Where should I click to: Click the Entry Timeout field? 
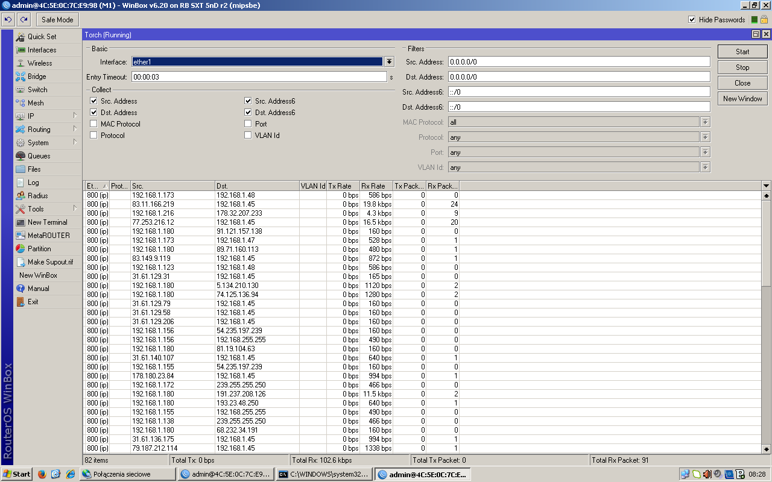click(259, 77)
